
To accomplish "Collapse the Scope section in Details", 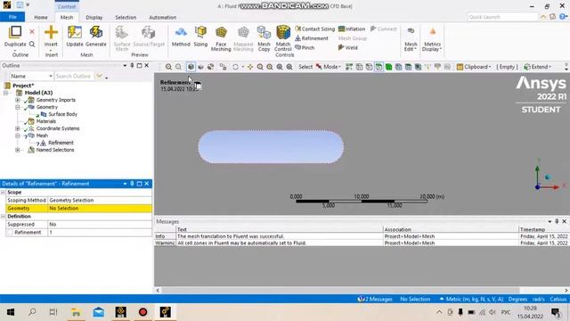I will click(4, 193).
